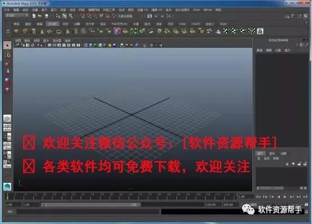
Task: Click the MEL command line input
Action: click(88, 212)
